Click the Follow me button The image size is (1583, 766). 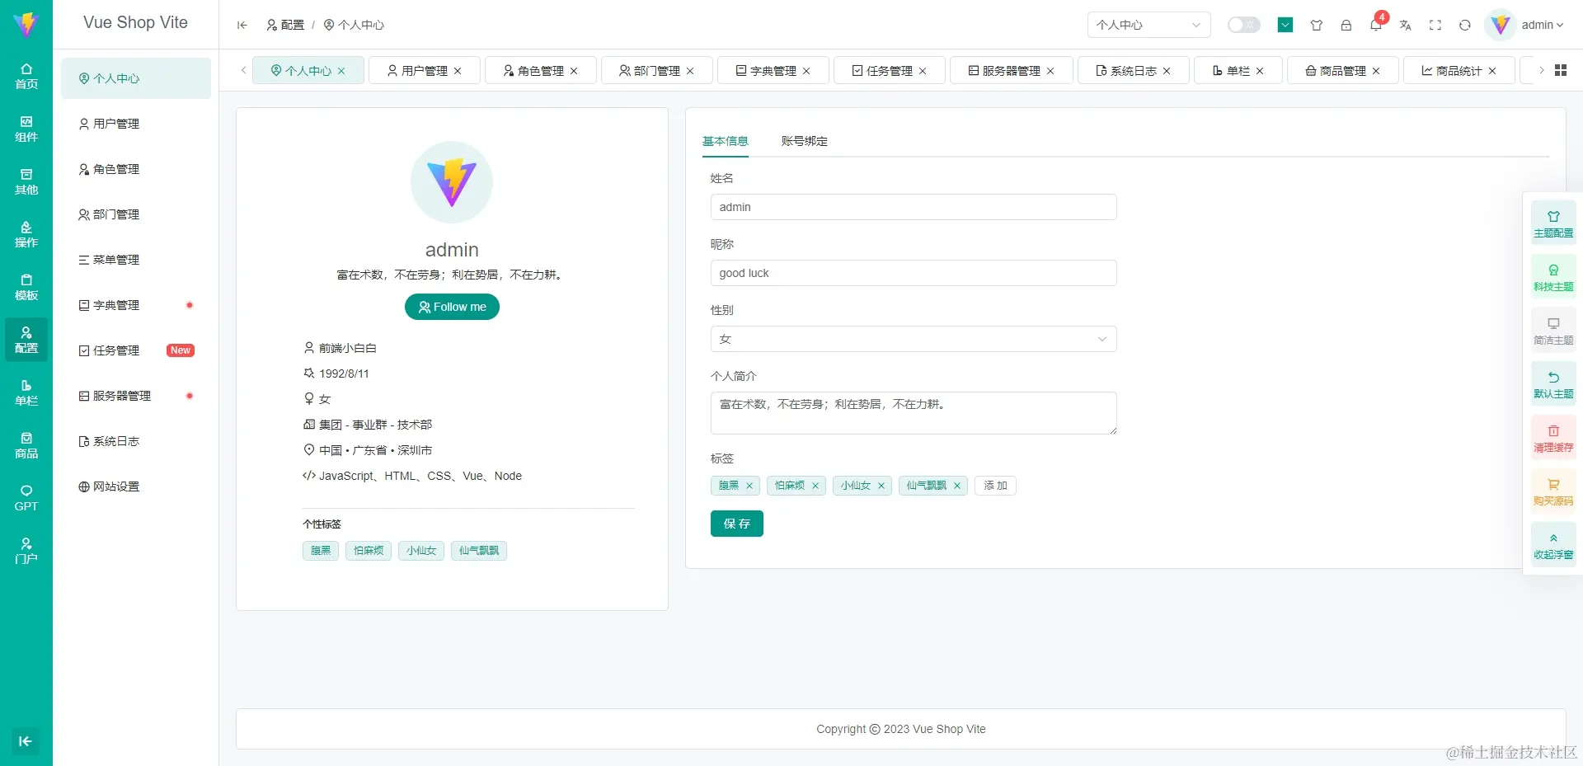pyautogui.click(x=452, y=306)
